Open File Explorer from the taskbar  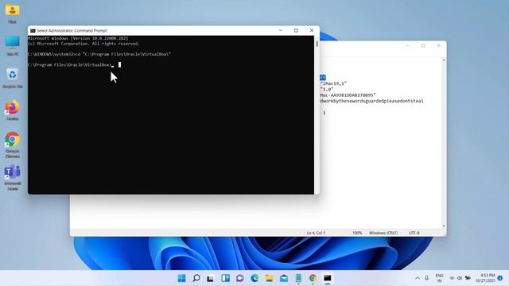[269, 278]
